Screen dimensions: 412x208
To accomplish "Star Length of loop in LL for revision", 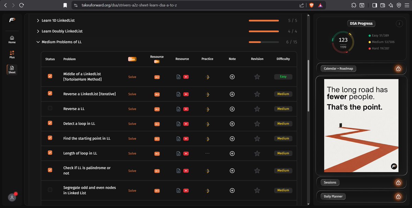I will [257, 153].
